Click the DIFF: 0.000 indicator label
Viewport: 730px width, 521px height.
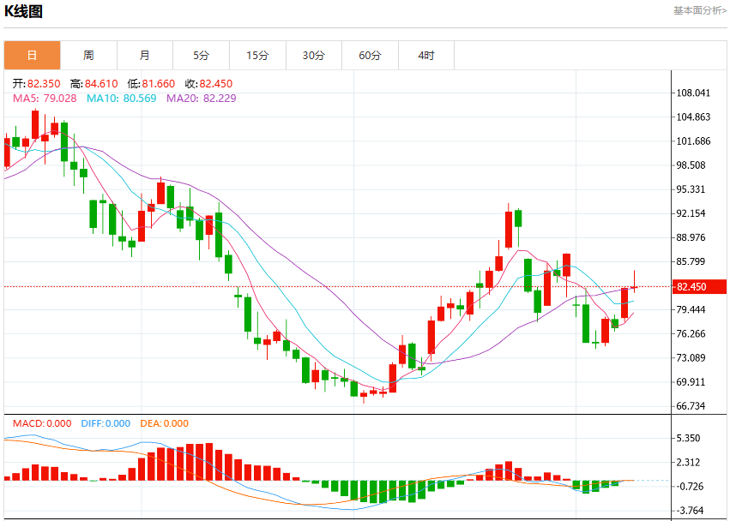pos(106,423)
